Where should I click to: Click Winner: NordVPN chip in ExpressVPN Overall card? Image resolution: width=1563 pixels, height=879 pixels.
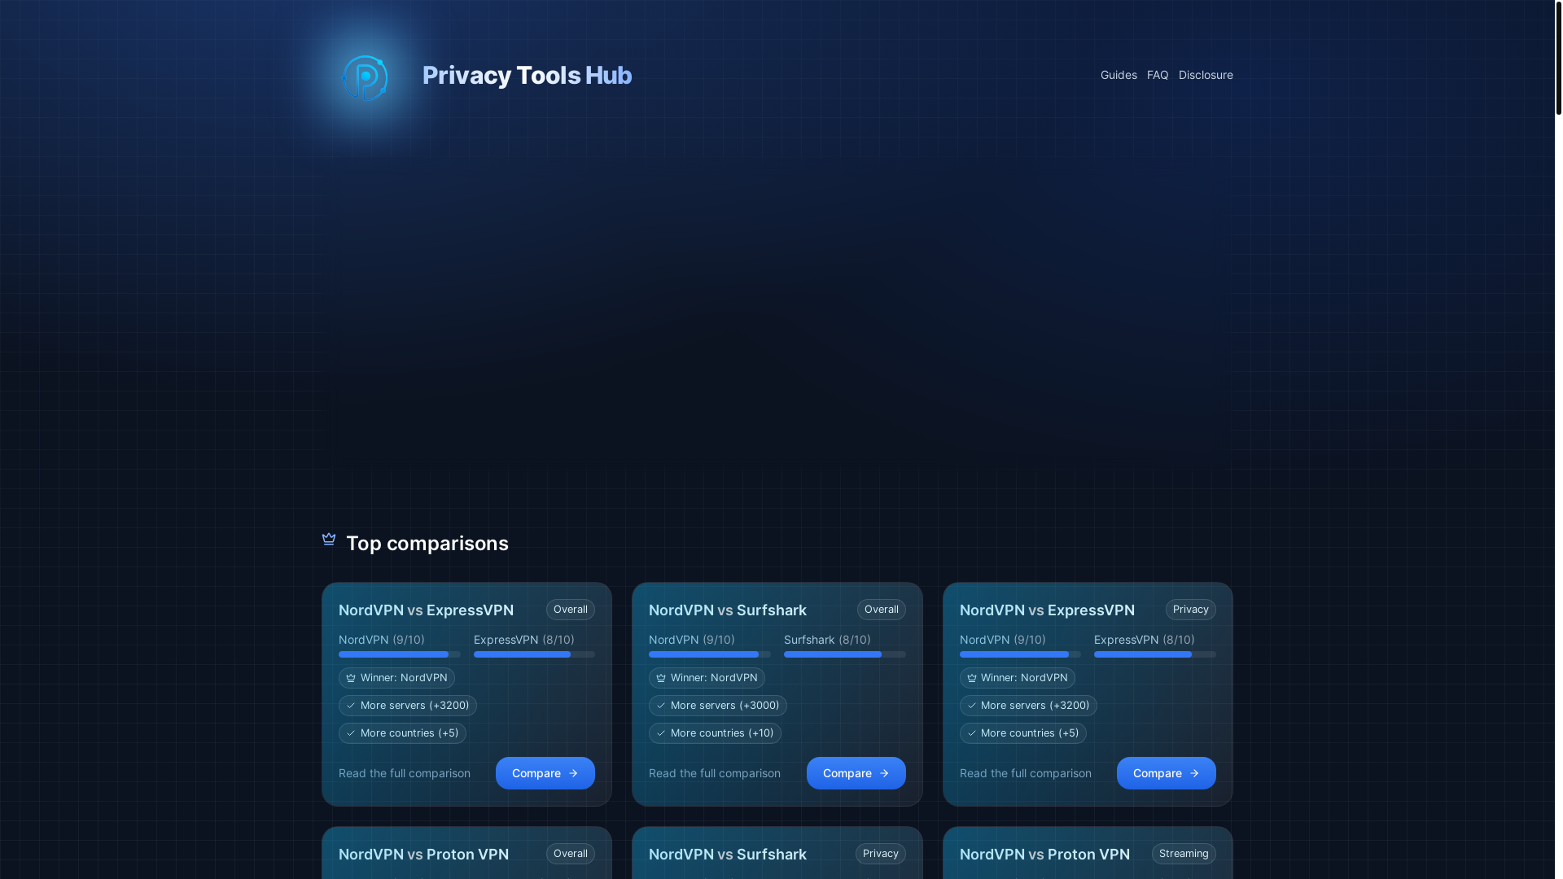coord(396,678)
